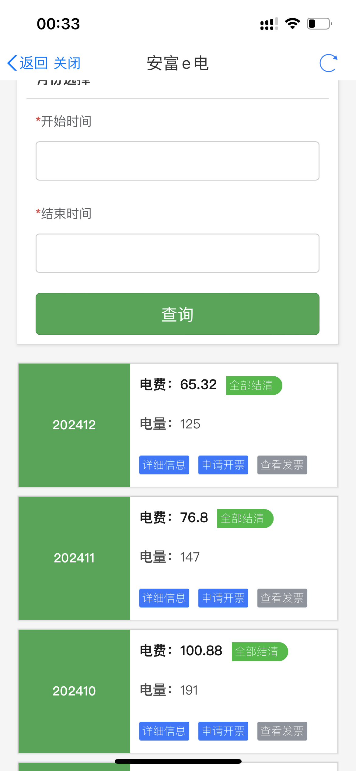This screenshot has width=356, height=771.
Task: Open 详细信息 for the 202410 bill
Action: 164,731
